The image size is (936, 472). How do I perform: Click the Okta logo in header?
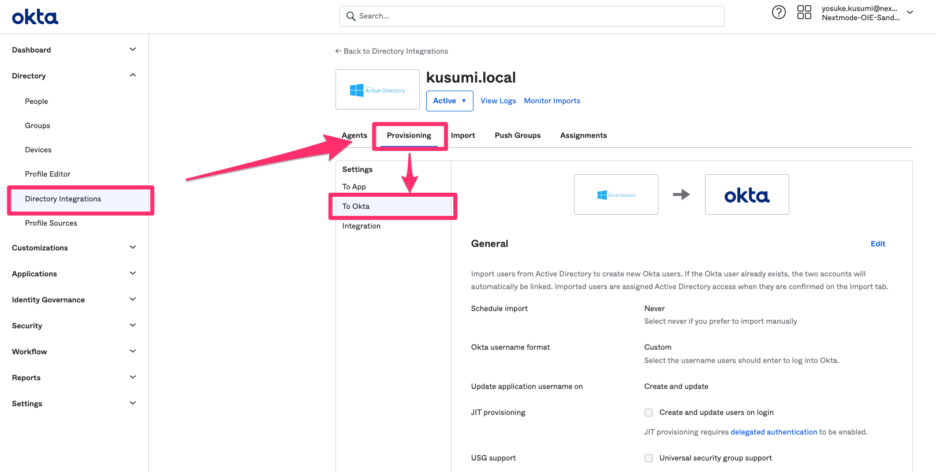[35, 17]
